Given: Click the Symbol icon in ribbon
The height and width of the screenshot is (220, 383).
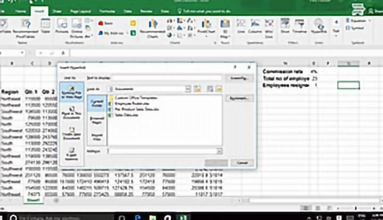Looking at the screenshot, I should pos(355,28).
